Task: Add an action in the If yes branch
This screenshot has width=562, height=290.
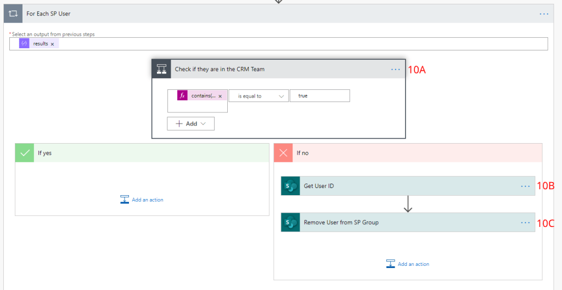Action: pyautogui.click(x=142, y=200)
